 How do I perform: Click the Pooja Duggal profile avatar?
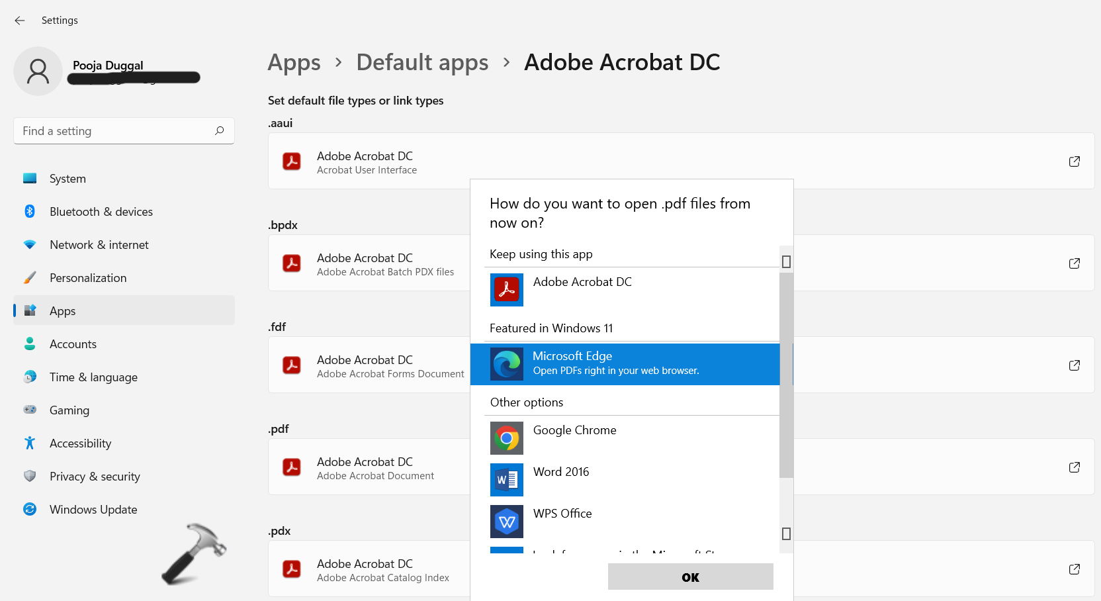coord(38,71)
